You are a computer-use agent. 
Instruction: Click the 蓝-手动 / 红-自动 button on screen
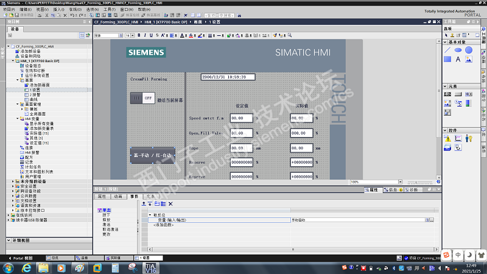click(x=153, y=155)
